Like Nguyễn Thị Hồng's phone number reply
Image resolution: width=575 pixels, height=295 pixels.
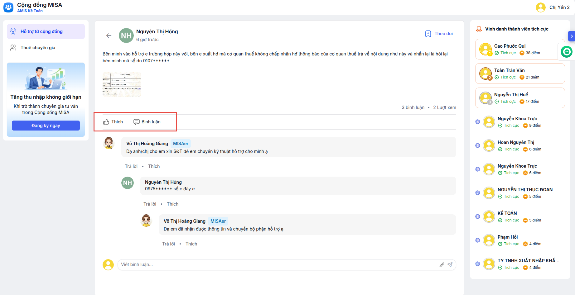pos(172,204)
